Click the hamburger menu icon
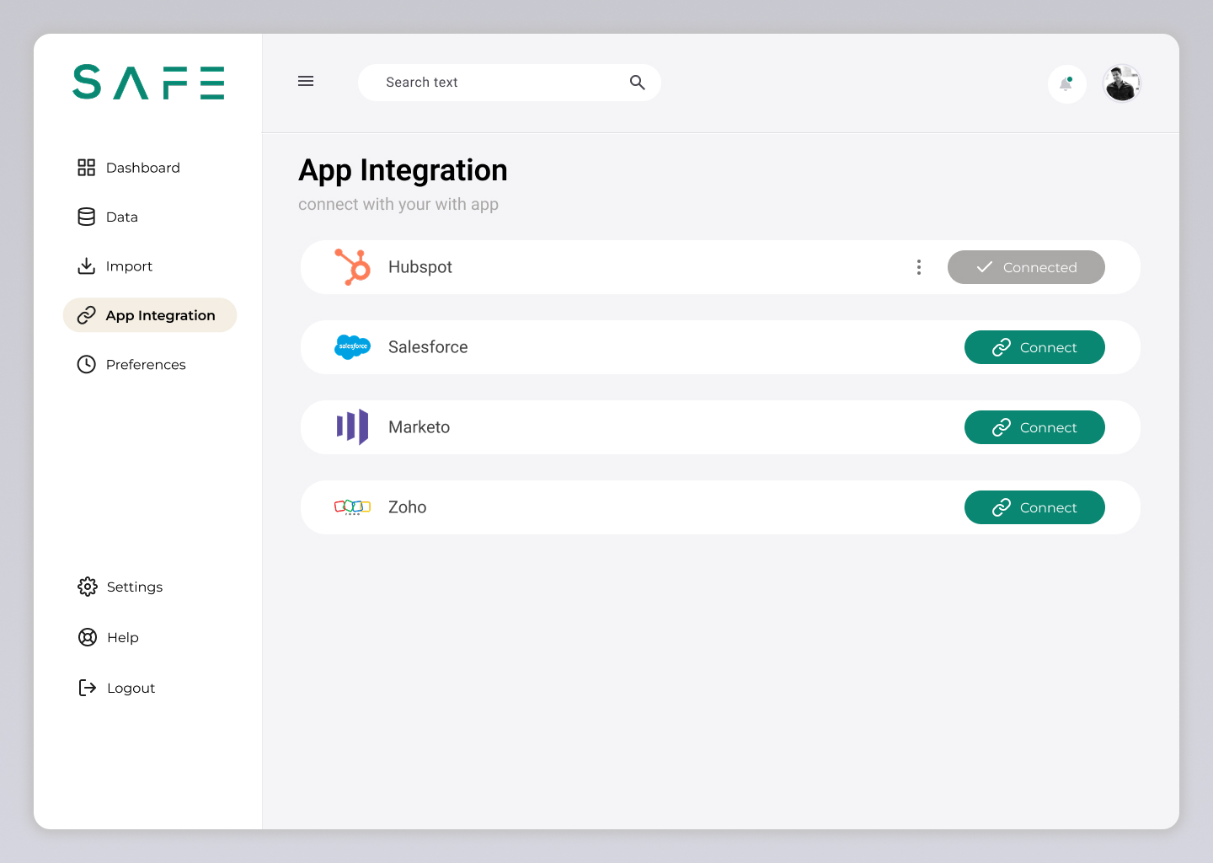The height and width of the screenshot is (863, 1213). (306, 82)
